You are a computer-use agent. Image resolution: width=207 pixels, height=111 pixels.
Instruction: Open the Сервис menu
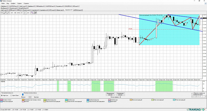coord(20,3)
